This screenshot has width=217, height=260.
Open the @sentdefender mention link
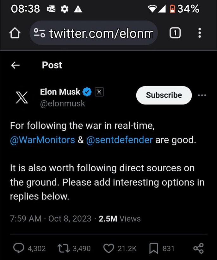click(x=119, y=140)
